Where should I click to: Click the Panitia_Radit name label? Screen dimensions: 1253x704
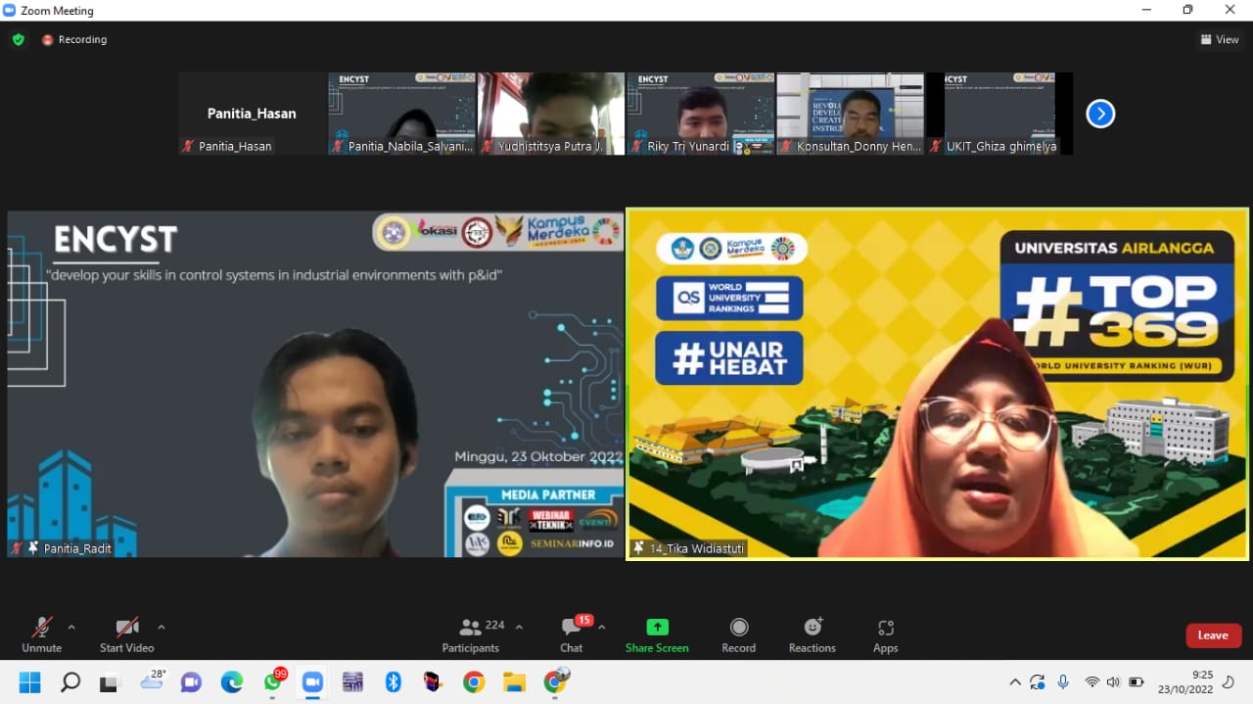click(77, 549)
